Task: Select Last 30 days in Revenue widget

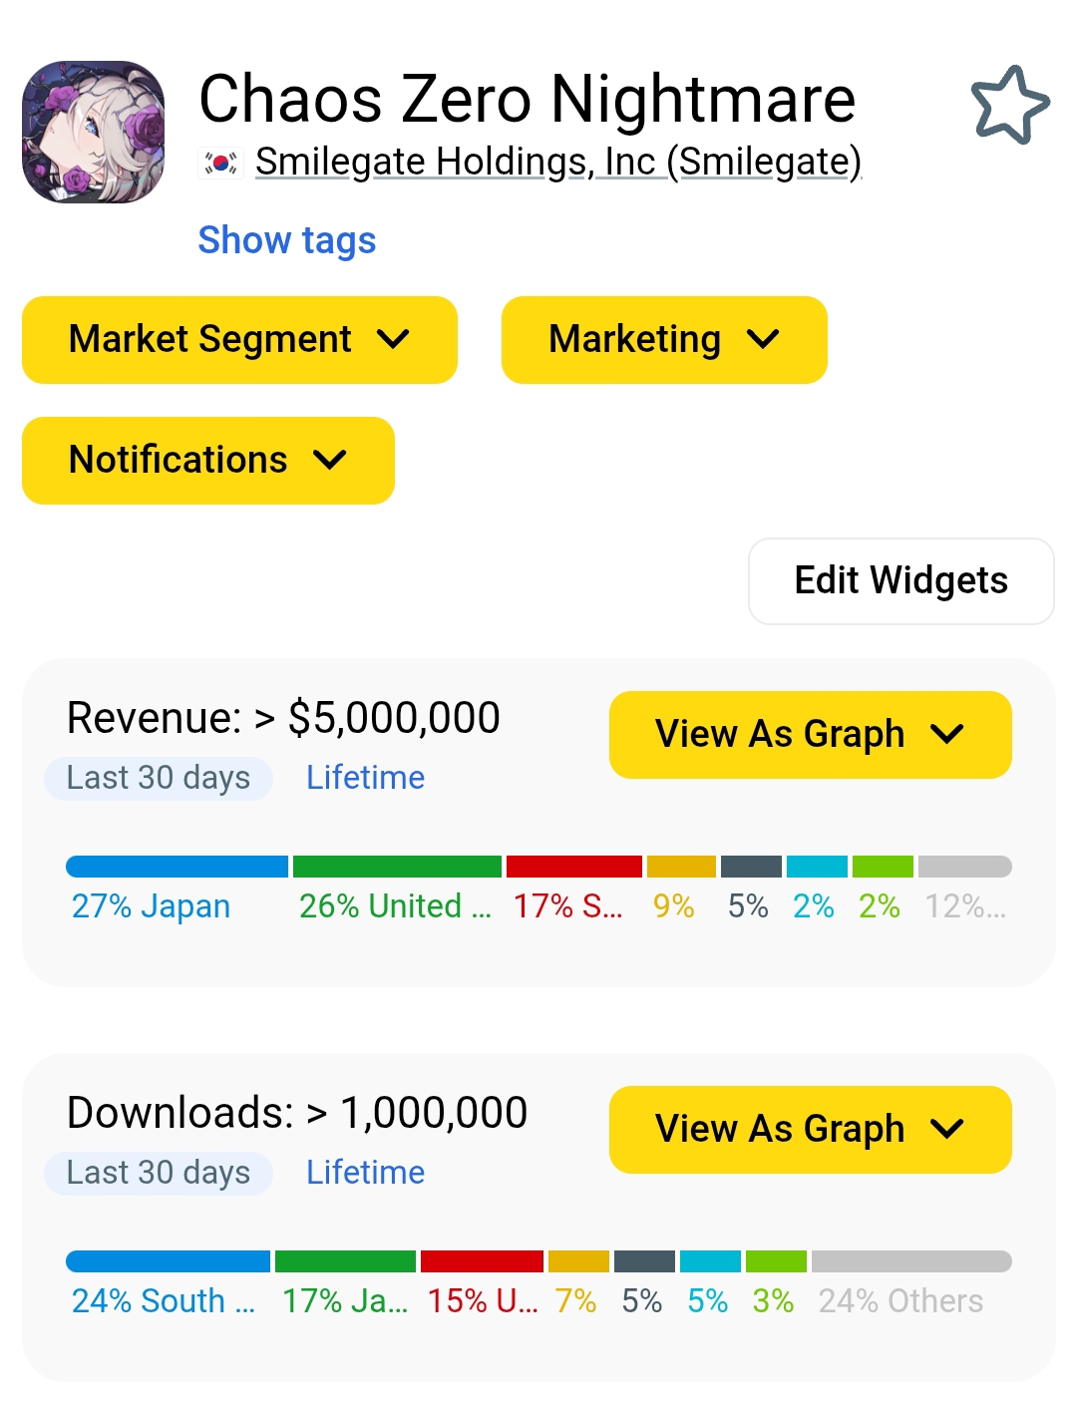Action: coord(159,778)
